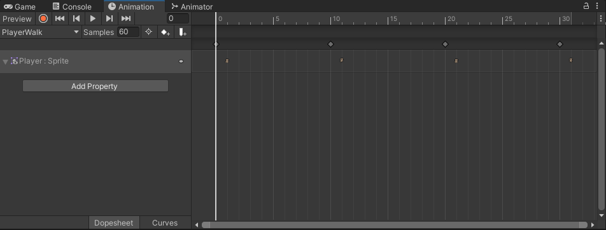
Task: Enable keyframe recording mode
Action: coord(43,18)
